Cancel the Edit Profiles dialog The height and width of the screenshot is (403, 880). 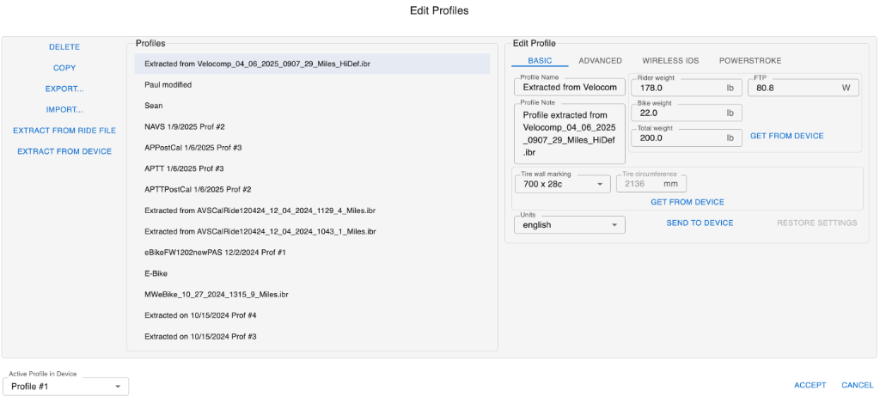pos(857,385)
